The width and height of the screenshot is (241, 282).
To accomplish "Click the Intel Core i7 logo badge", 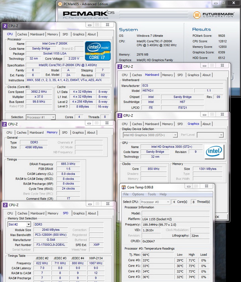I will pyautogui.click(x=98, y=51).
